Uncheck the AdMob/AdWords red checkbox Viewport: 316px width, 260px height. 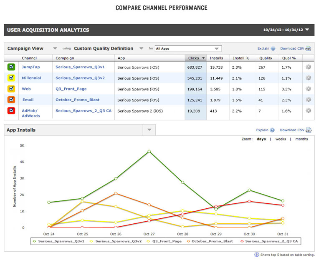(x=11, y=110)
